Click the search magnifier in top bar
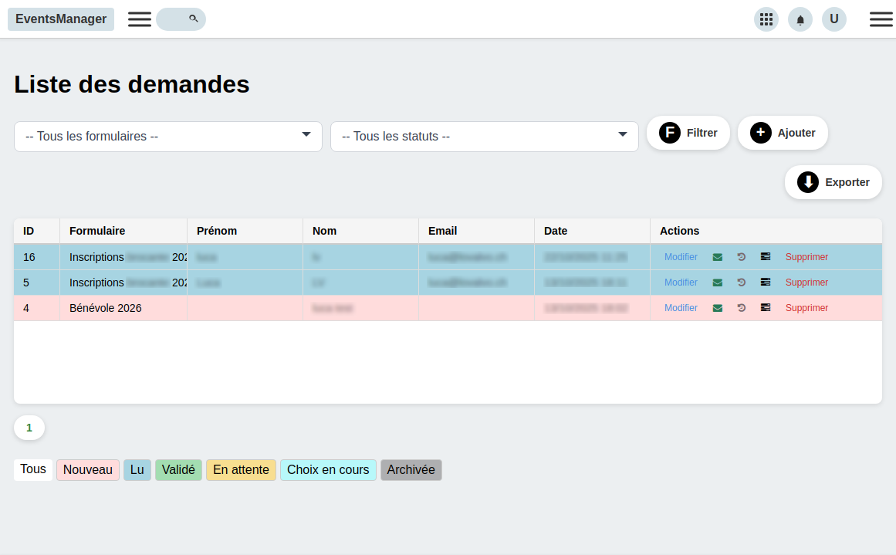This screenshot has height=555, width=896. coord(193,19)
